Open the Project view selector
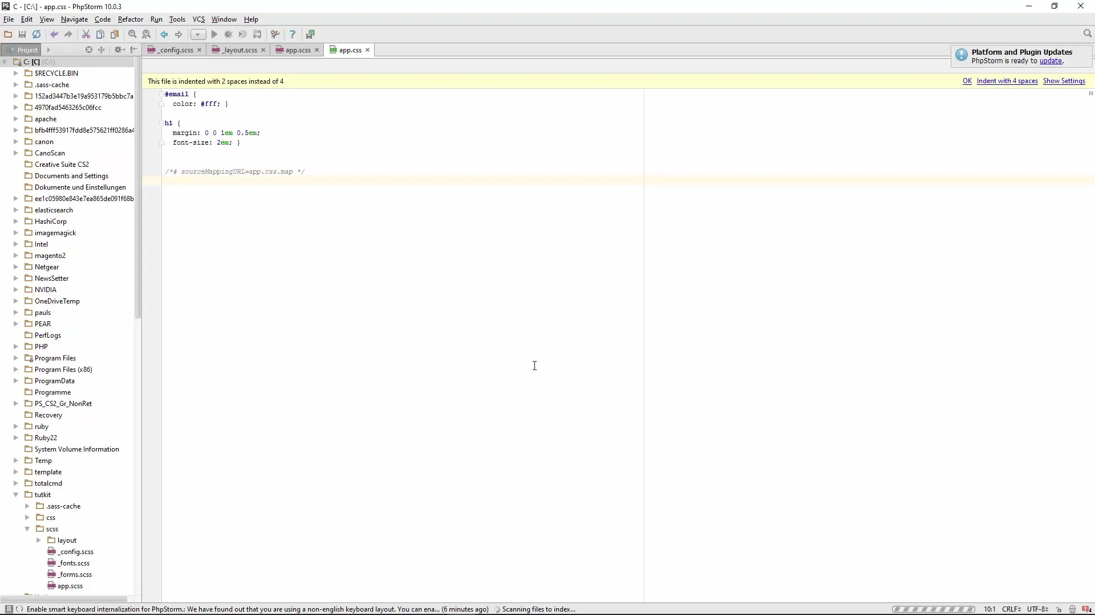Image resolution: width=1095 pixels, height=615 pixels. [x=48, y=50]
